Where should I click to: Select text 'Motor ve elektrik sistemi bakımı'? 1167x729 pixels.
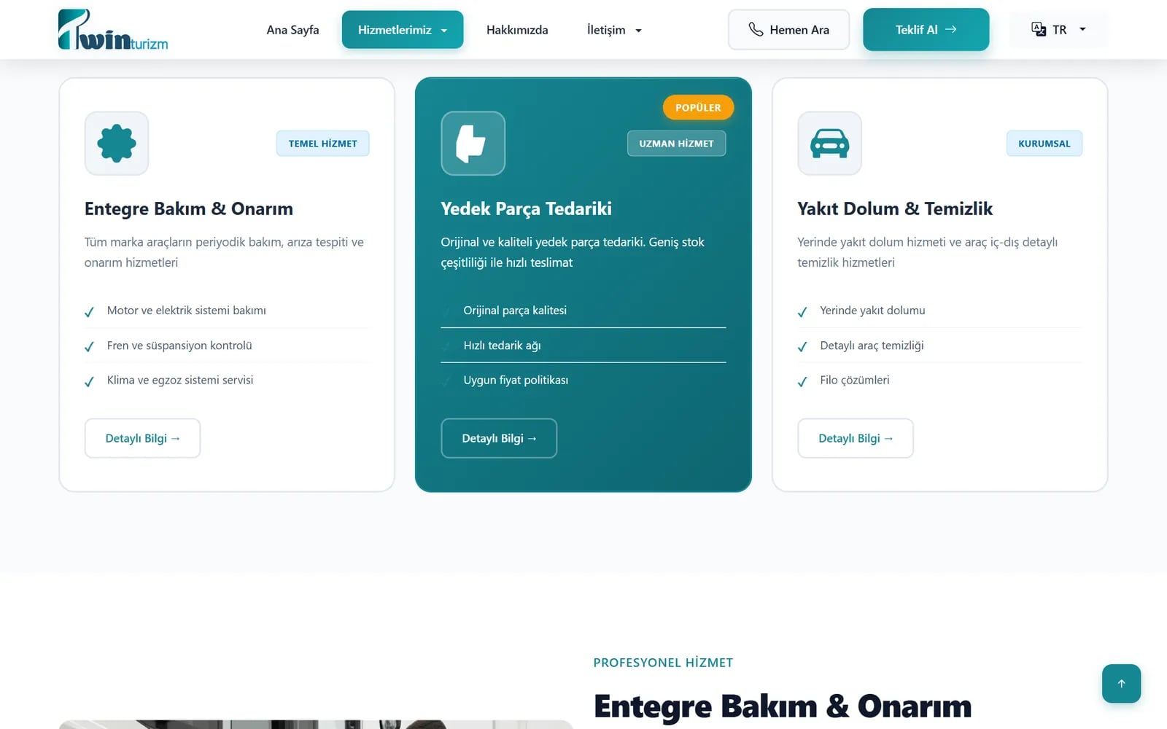[x=187, y=311]
